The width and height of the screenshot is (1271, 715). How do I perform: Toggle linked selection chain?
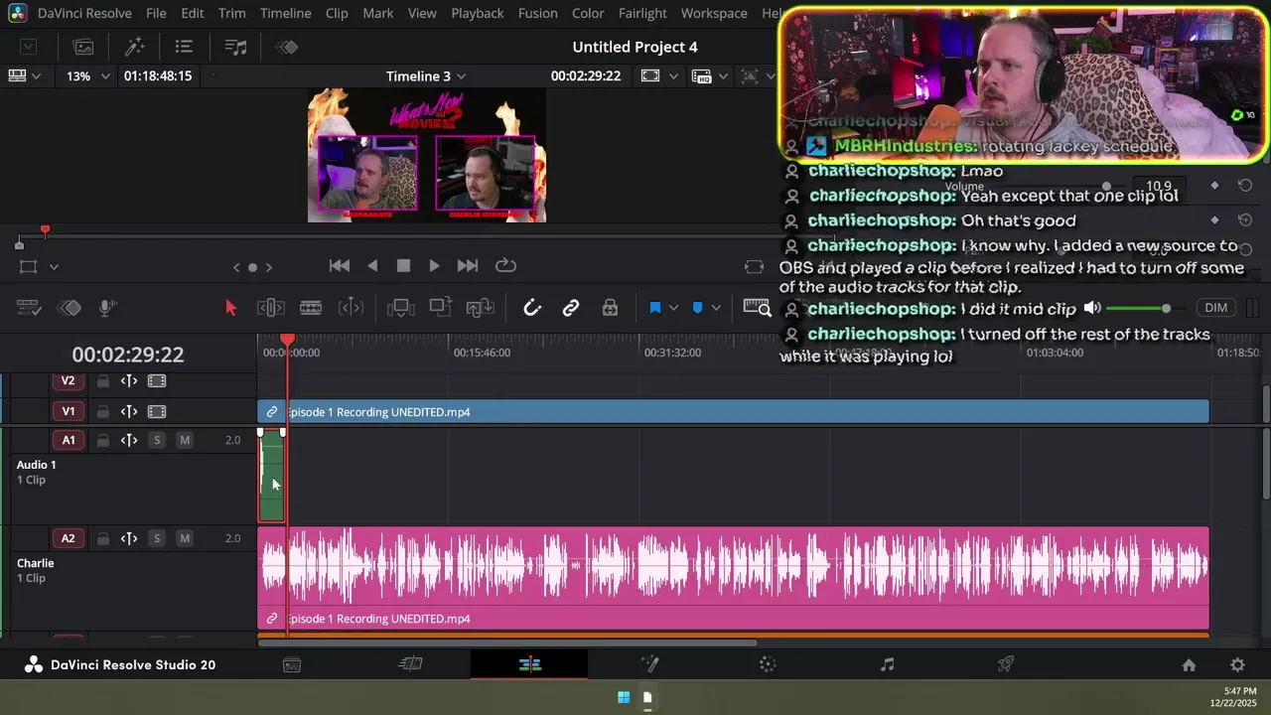(x=571, y=308)
